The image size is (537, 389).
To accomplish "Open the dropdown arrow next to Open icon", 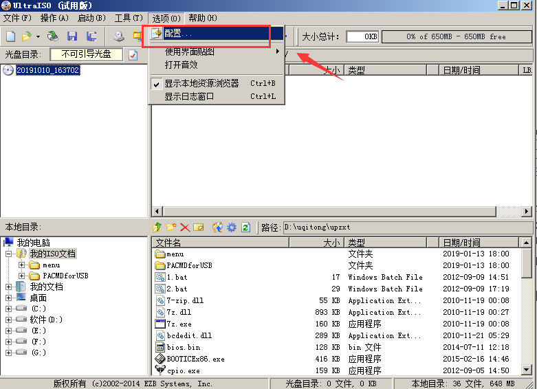I will tap(38, 36).
